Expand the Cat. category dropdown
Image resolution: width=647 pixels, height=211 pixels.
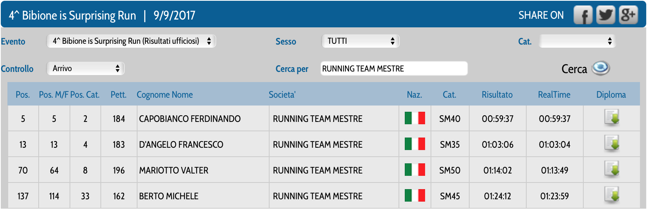(x=577, y=41)
